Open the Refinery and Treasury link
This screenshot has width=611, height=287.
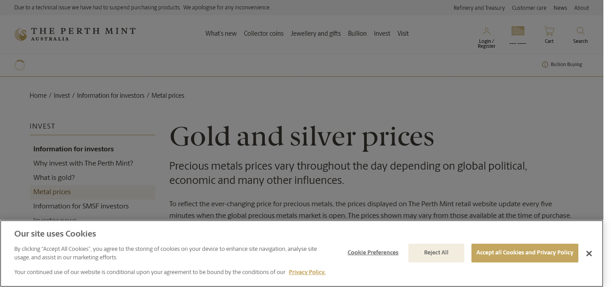point(479,8)
